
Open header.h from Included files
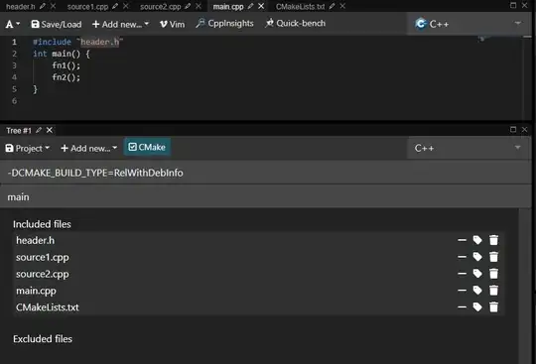tap(35, 241)
